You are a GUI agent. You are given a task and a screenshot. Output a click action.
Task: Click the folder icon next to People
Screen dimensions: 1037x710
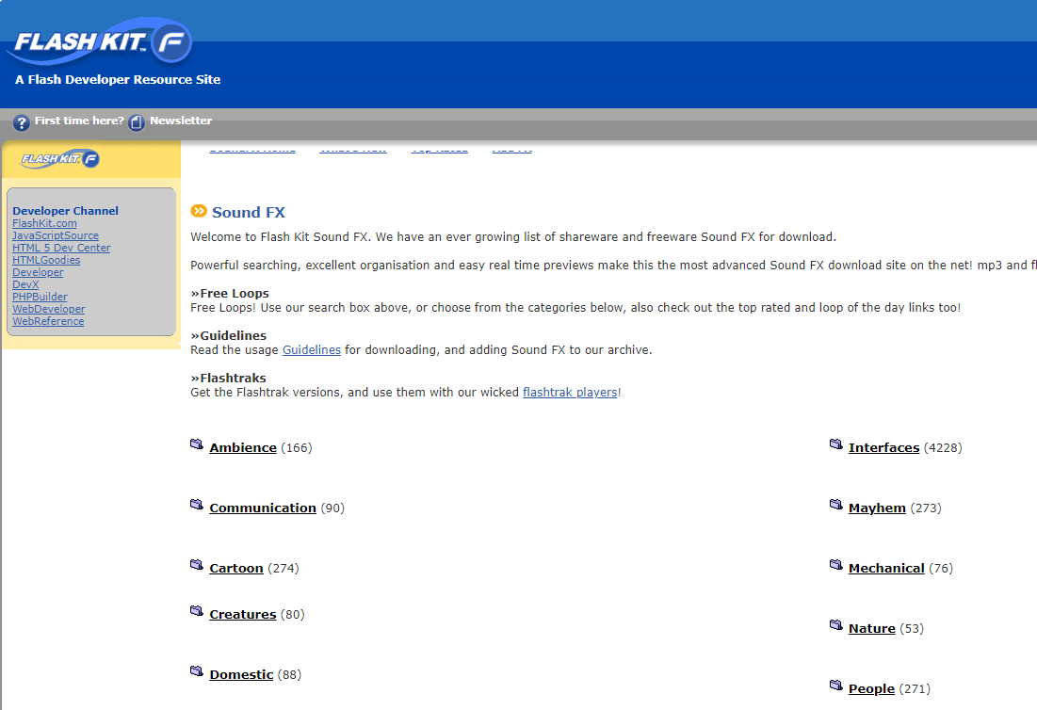point(836,685)
